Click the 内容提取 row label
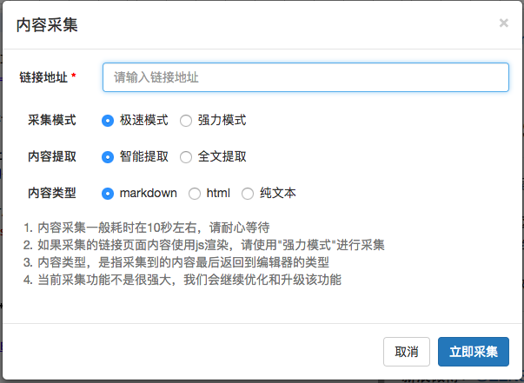 tap(52, 156)
